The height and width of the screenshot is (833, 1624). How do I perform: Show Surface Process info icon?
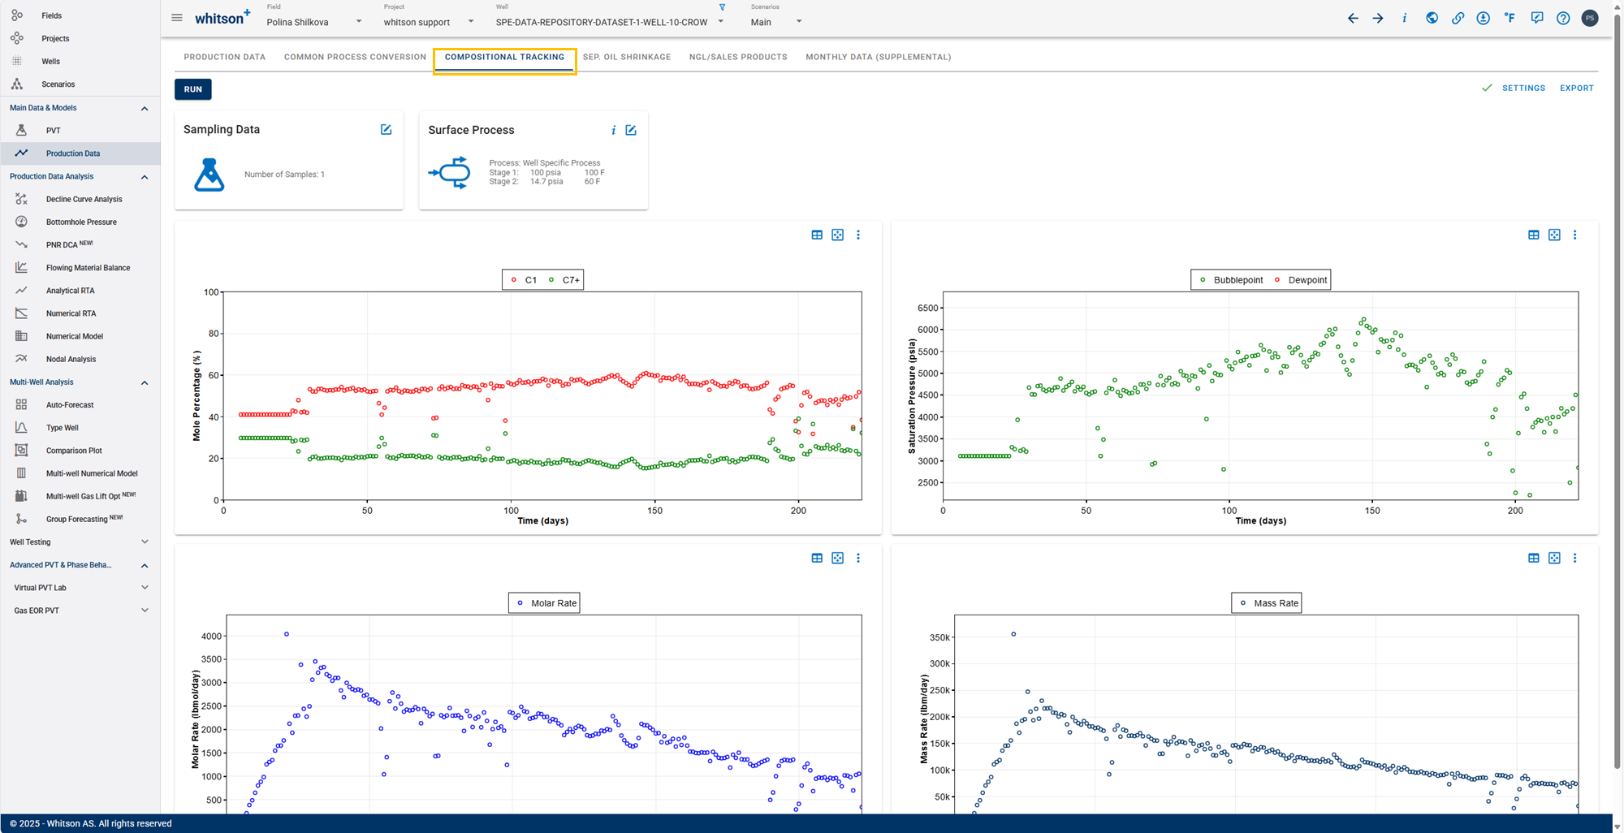coord(613,130)
